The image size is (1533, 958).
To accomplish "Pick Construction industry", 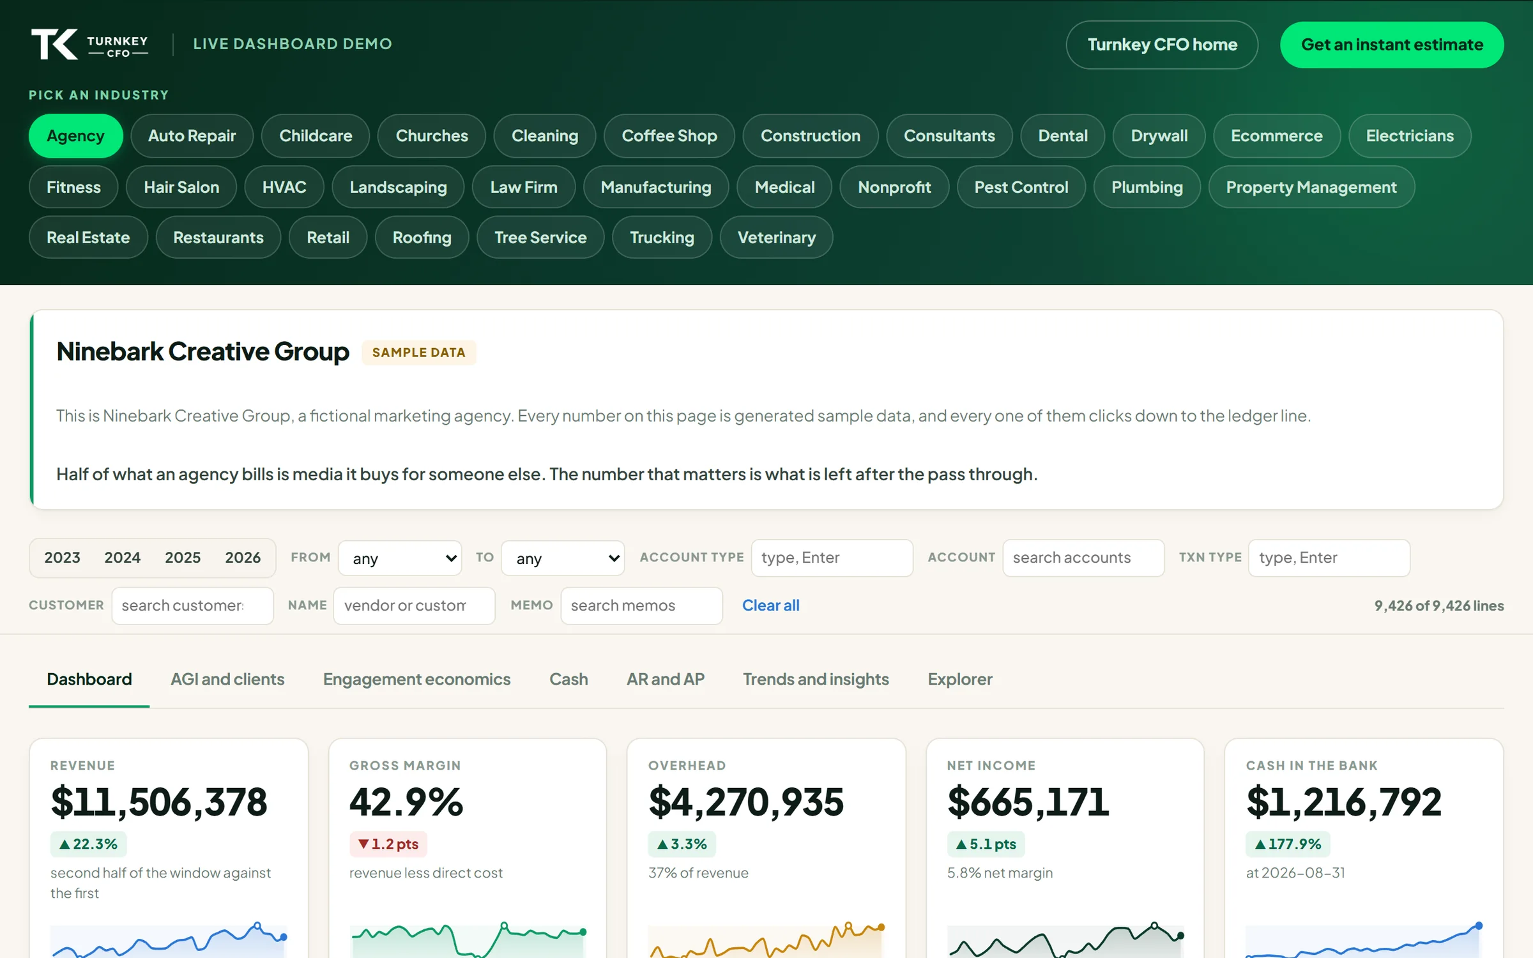I will coord(811,136).
